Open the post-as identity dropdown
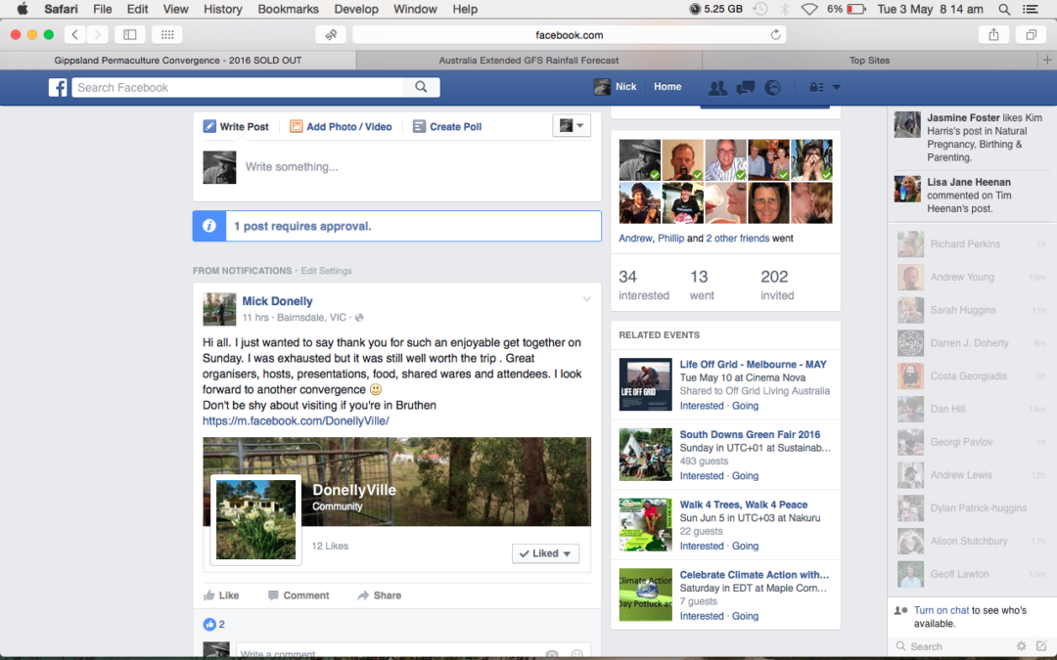Screen dimensions: 1057x660 tap(572, 125)
